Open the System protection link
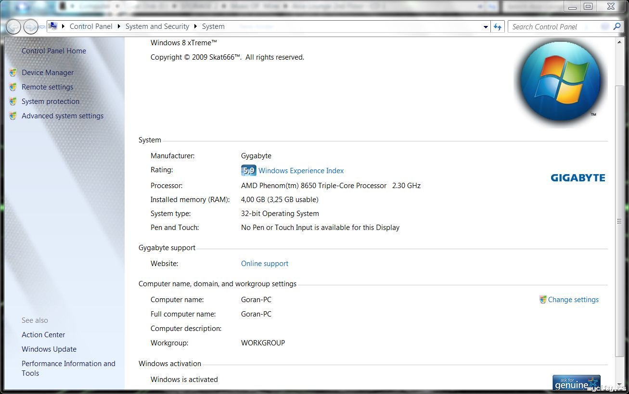The height and width of the screenshot is (394, 629). (51, 102)
